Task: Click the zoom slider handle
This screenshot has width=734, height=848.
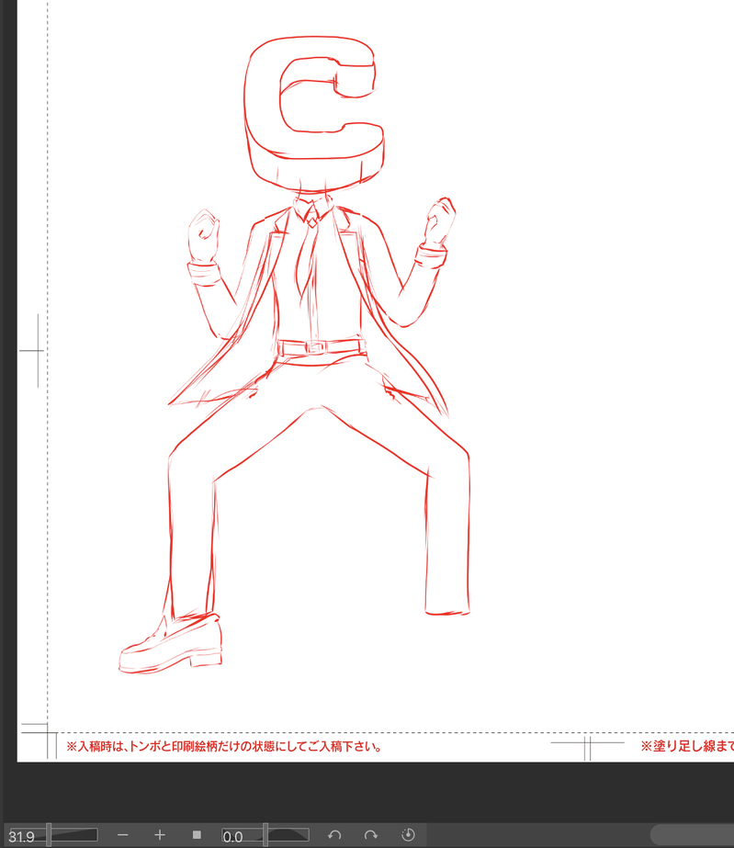Action: [x=49, y=835]
